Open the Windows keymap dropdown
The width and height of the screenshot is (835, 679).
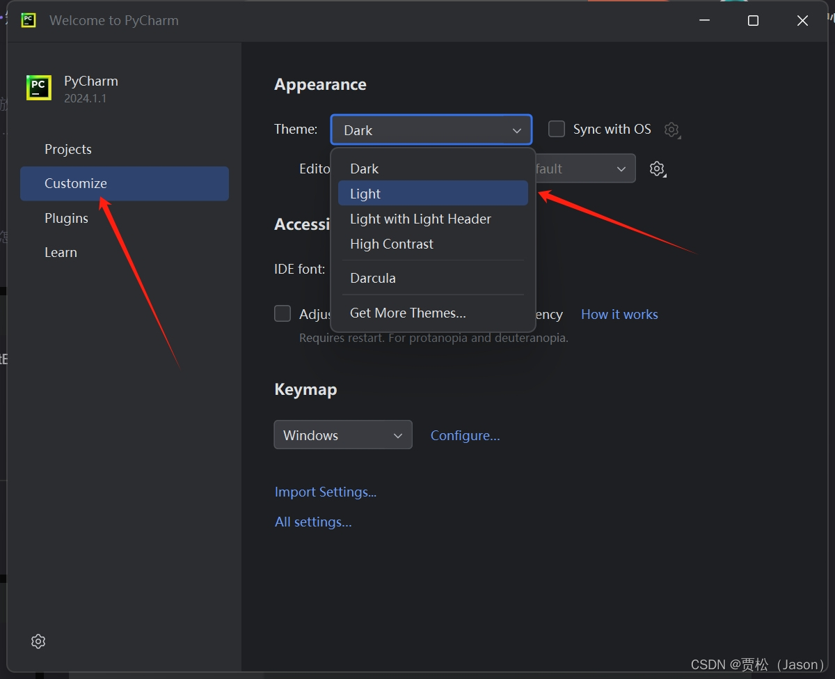pyautogui.click(x=343, y=435)
